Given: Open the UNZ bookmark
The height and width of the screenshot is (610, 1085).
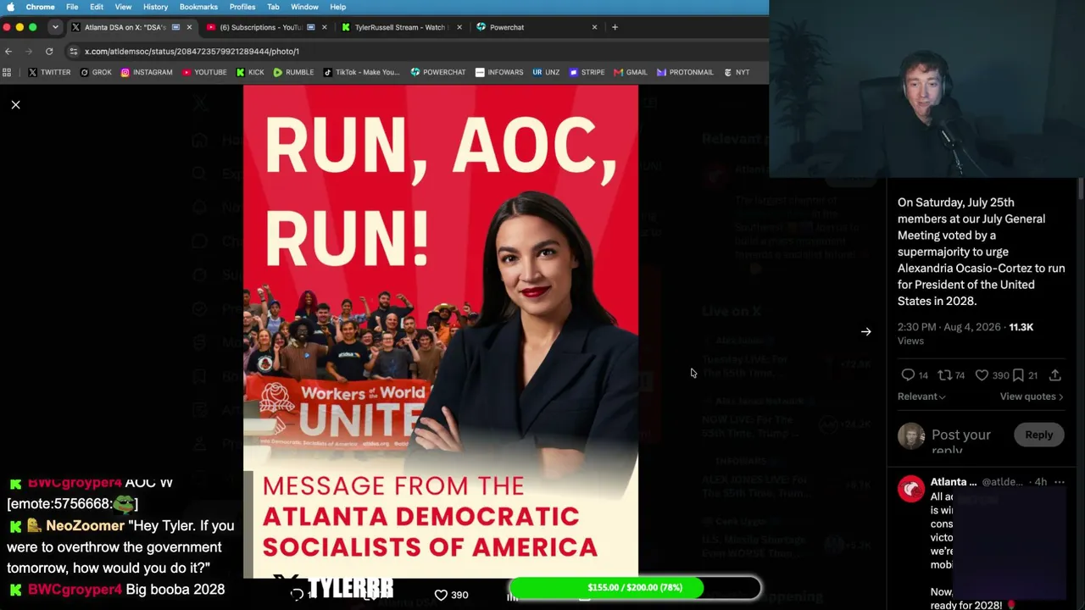Looking at the screenshot, I should click(x=546, y=72).
